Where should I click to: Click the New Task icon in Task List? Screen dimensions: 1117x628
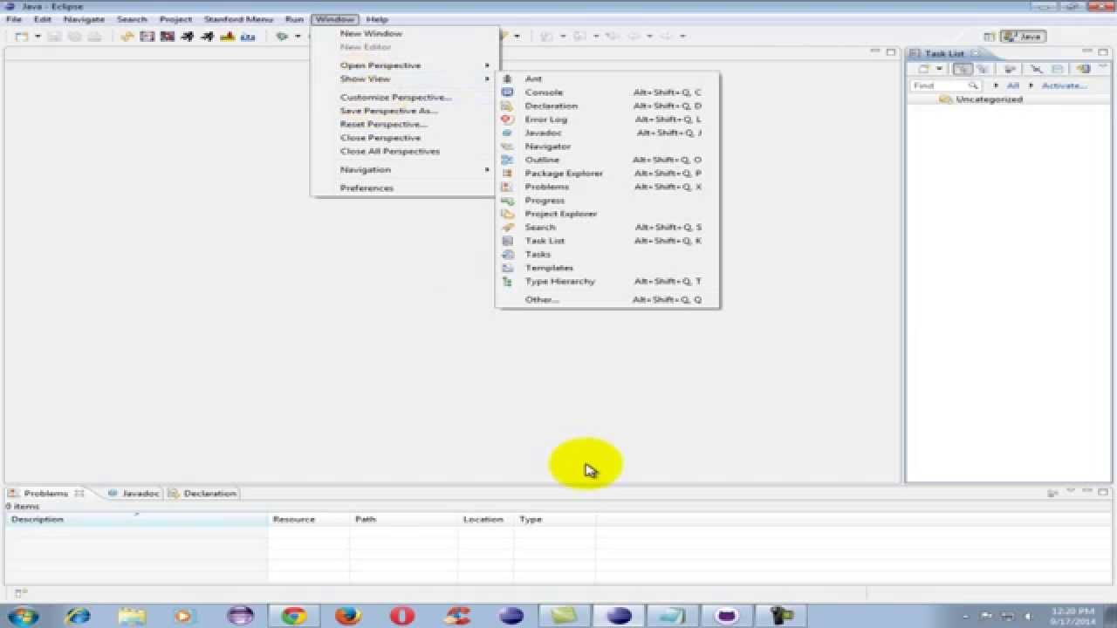click(x=923, y=69)
